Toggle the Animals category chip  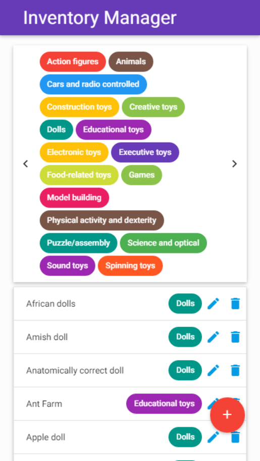tap(131, 62)
